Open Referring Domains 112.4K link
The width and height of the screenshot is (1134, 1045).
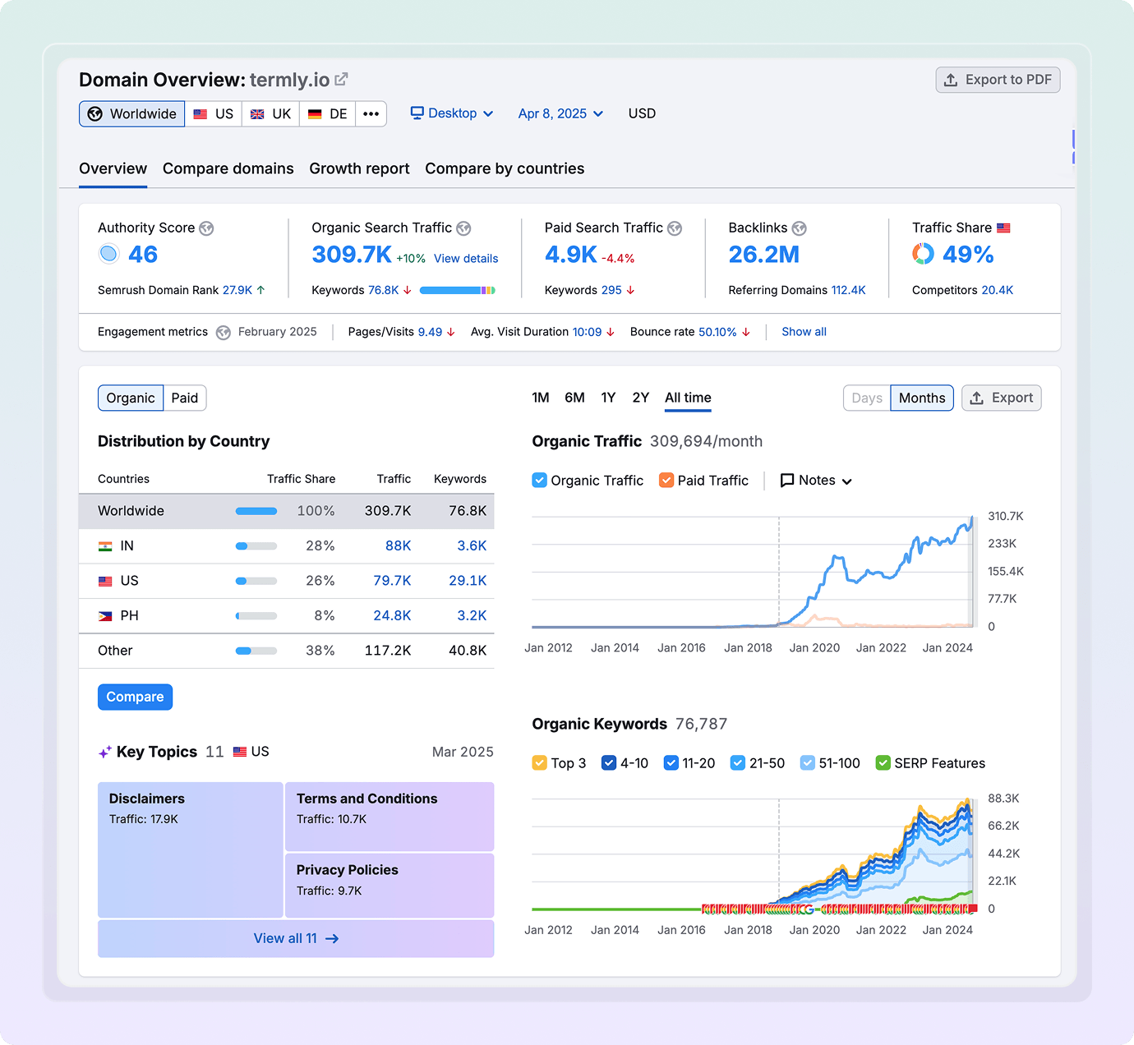coord(848,290)
